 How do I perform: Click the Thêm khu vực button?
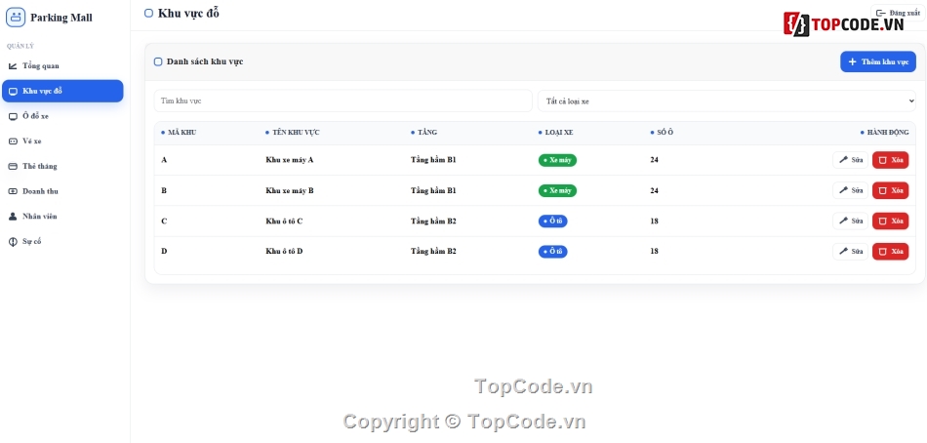click(x=878, y=61)
